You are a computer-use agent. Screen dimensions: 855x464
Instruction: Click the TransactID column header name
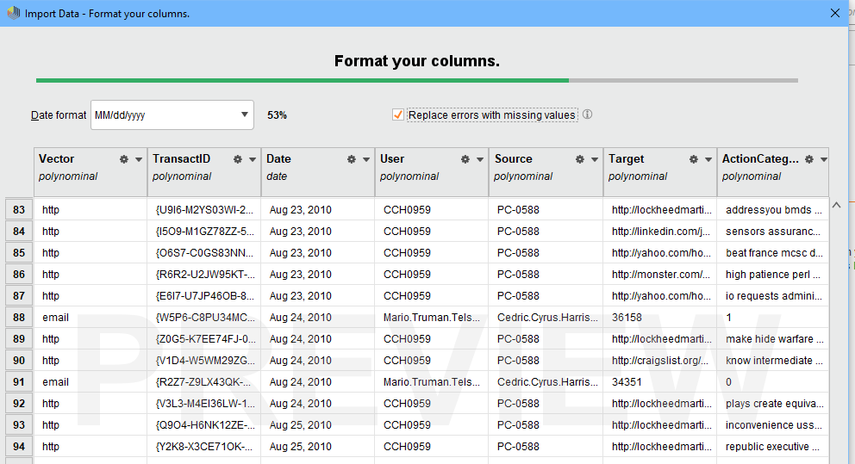click(181, 159)
